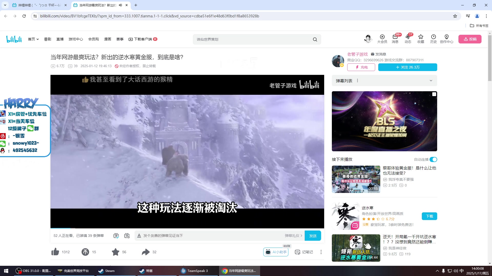Viewport: 492px width, 276px height.
Task: Open the 动态 feed icon
Action: tap(408, 39)
